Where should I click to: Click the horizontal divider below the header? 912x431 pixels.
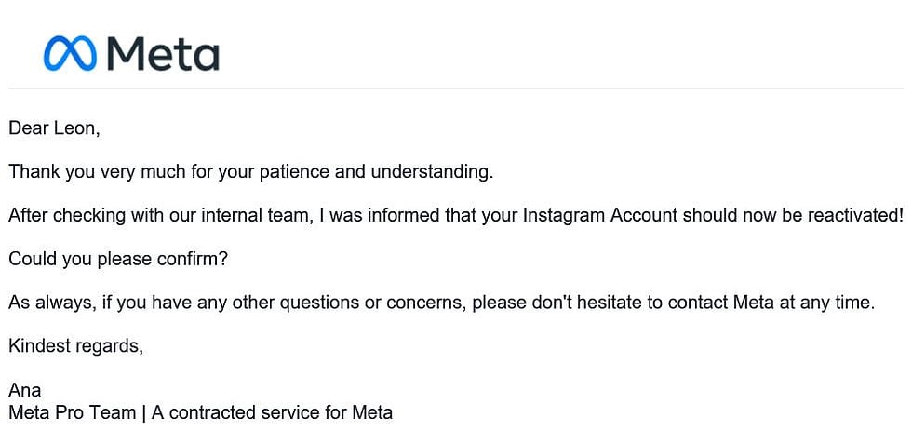tap(456, 88)
